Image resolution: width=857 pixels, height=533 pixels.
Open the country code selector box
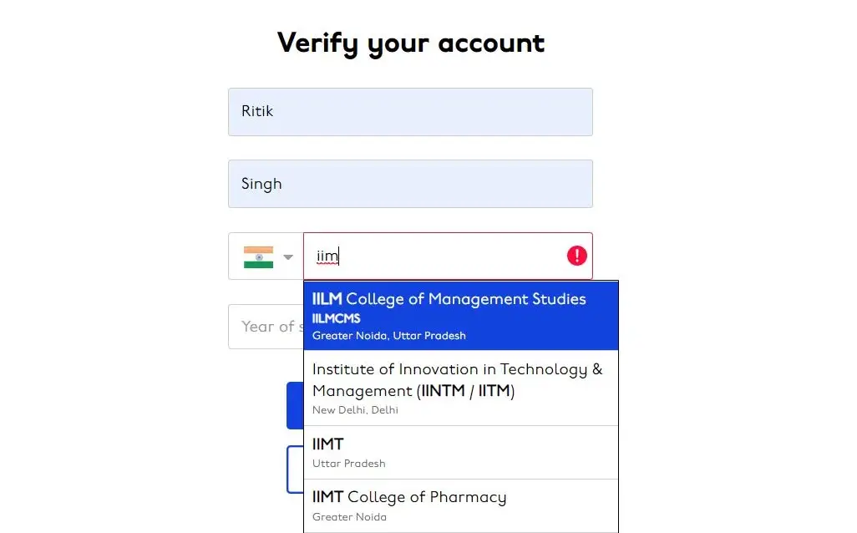(x=266, y=256)
